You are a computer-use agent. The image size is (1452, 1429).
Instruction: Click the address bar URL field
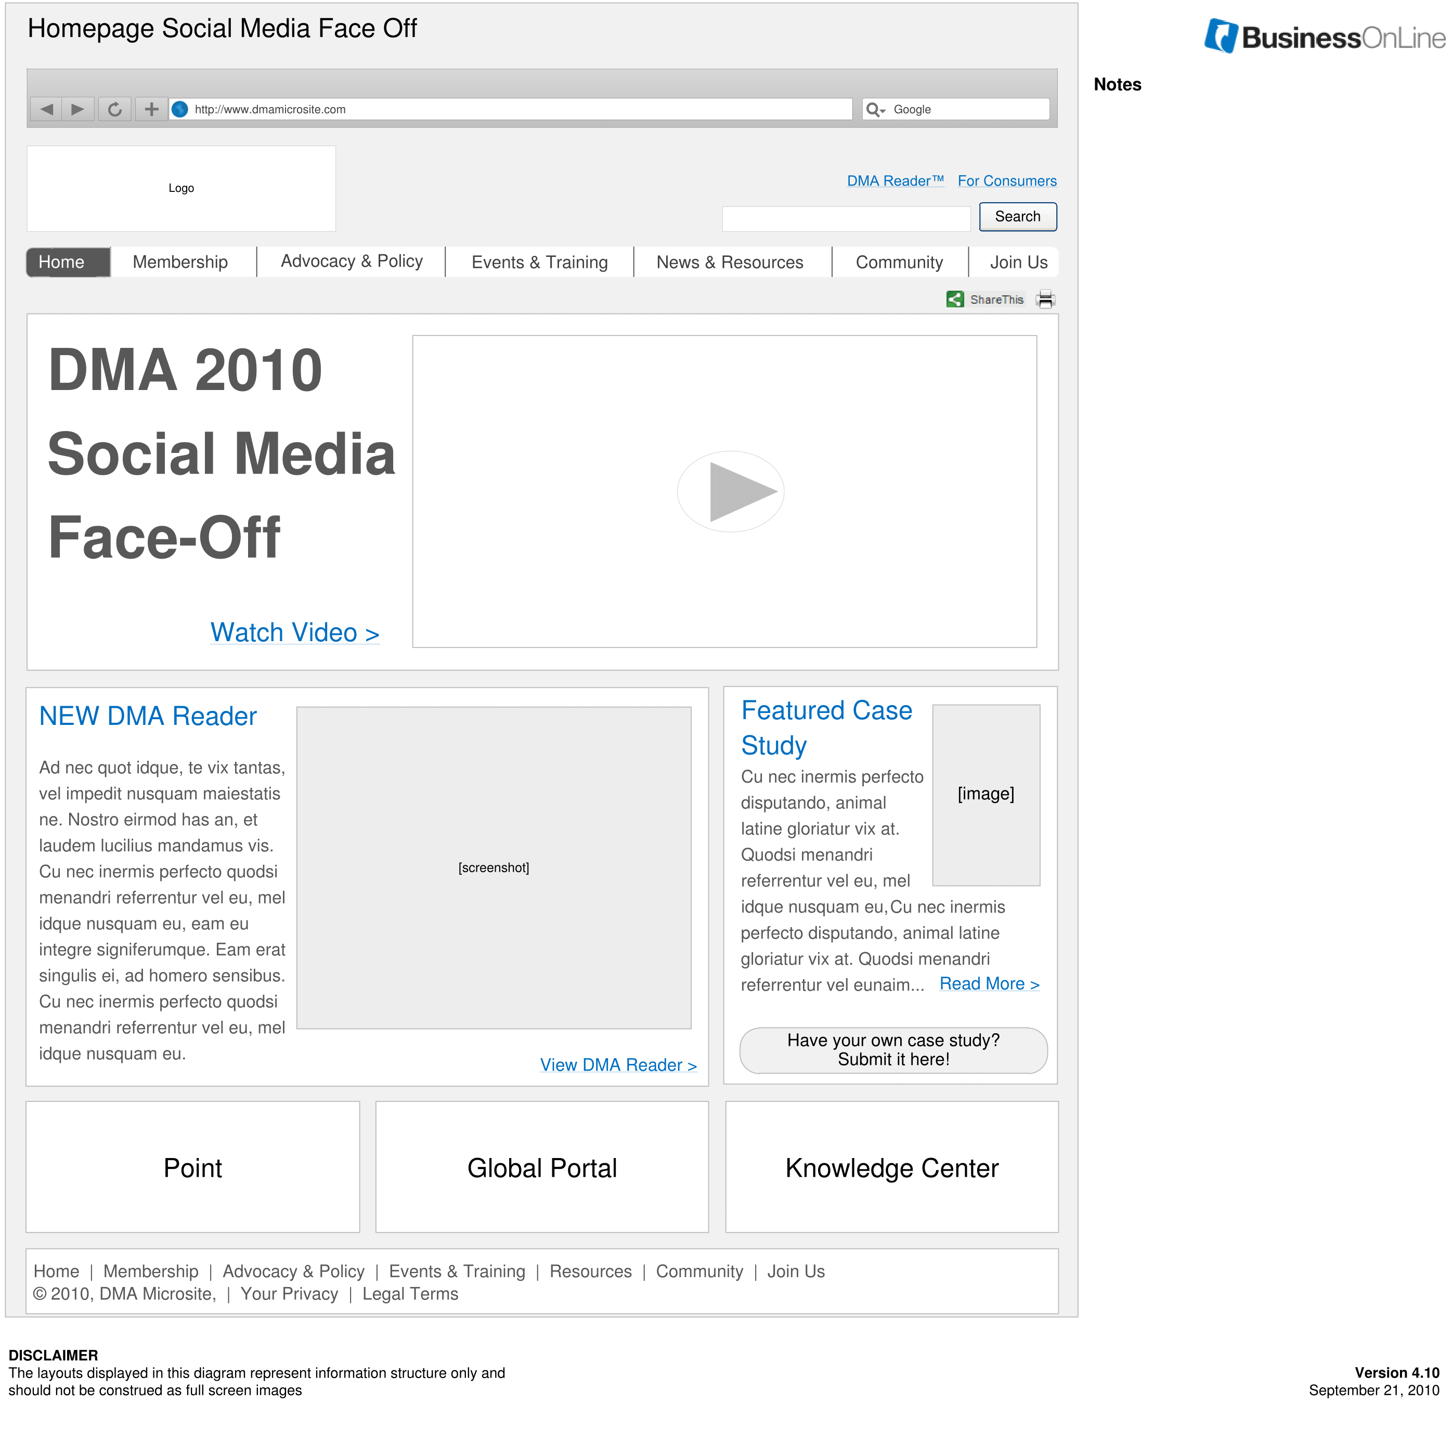pos(511,110)
